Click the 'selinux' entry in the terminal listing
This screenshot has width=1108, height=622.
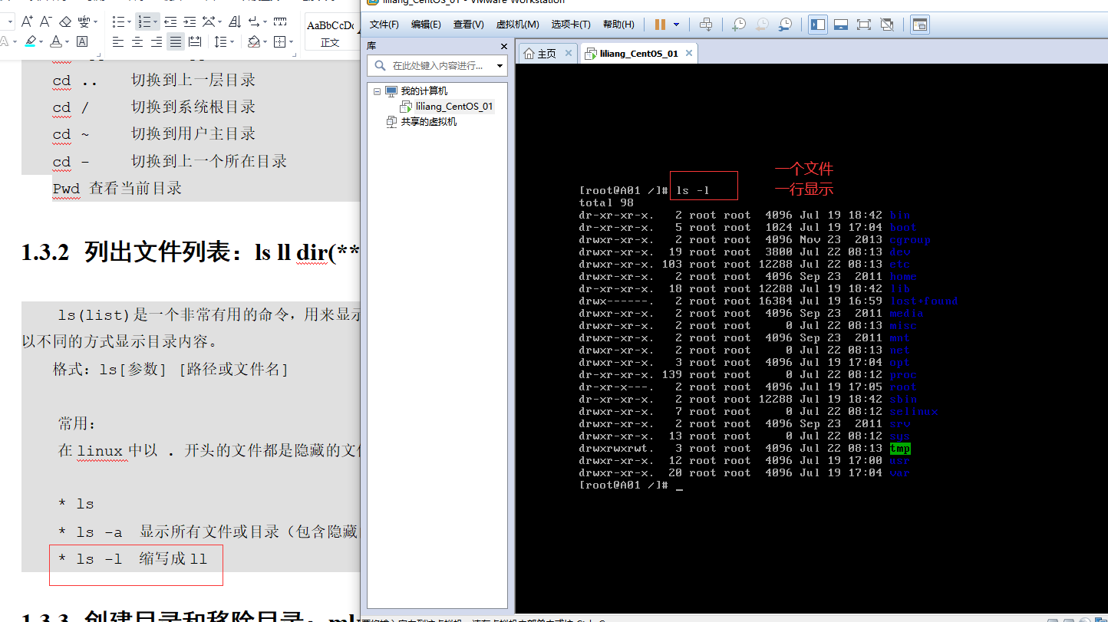(914, 412)
